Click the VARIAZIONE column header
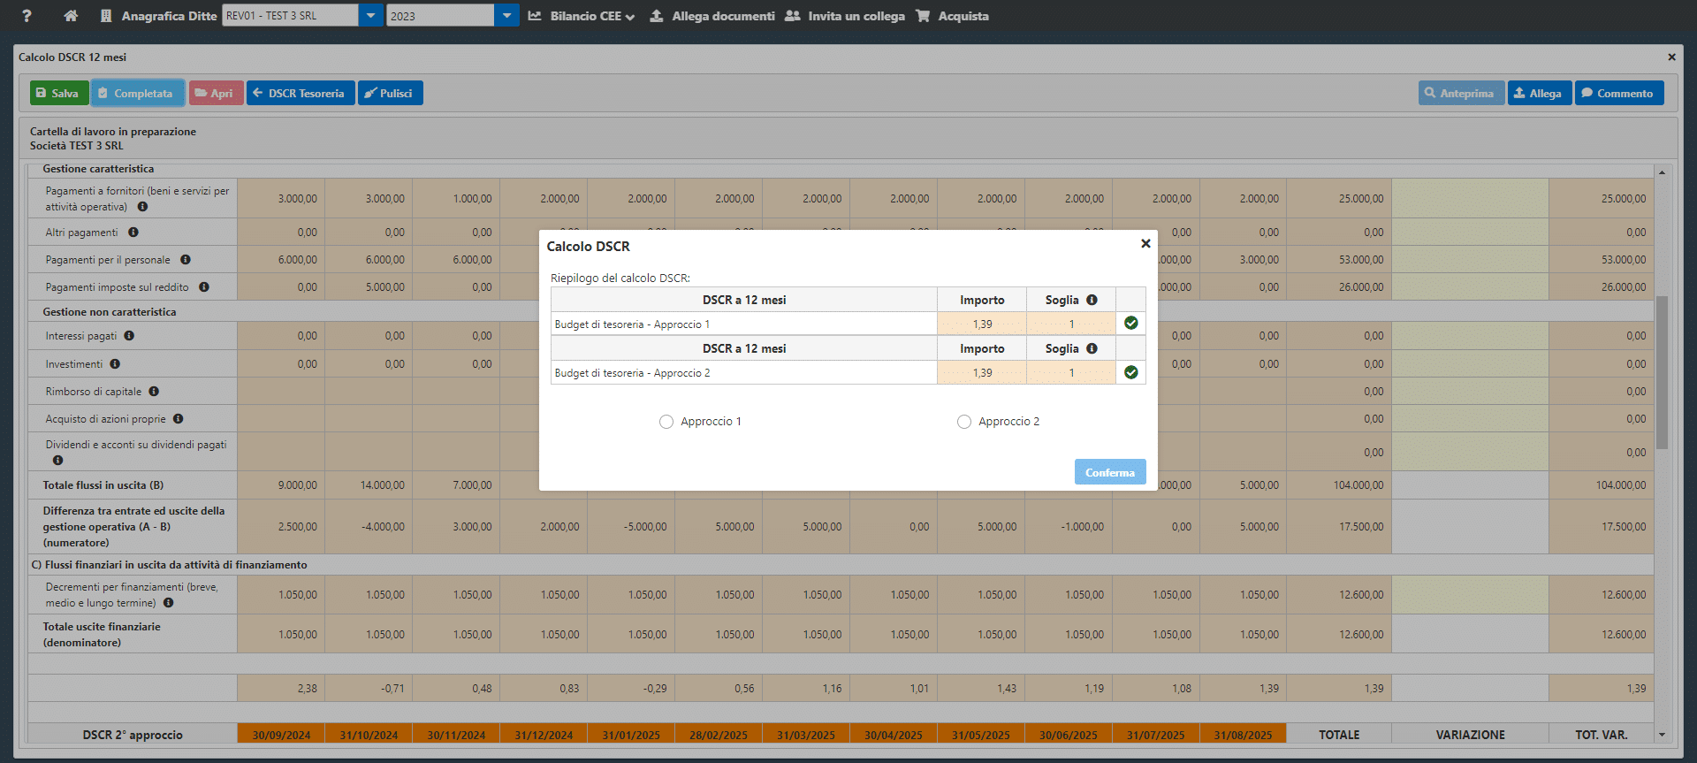 point(1470,735)
